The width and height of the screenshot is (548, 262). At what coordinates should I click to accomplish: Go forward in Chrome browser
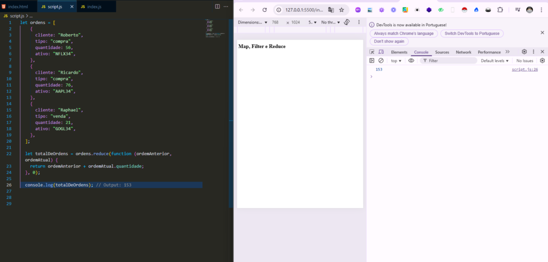coord(253,10)
